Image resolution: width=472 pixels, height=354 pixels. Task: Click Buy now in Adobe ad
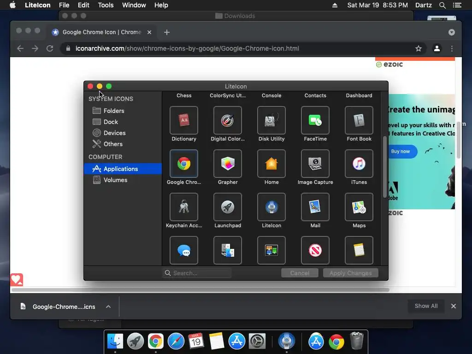(x=401, y=151)
